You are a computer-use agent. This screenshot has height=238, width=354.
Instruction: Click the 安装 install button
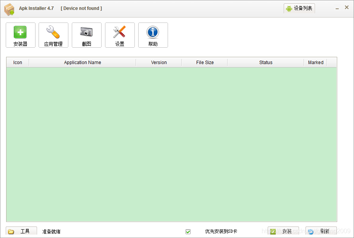[x=283, y=231]
